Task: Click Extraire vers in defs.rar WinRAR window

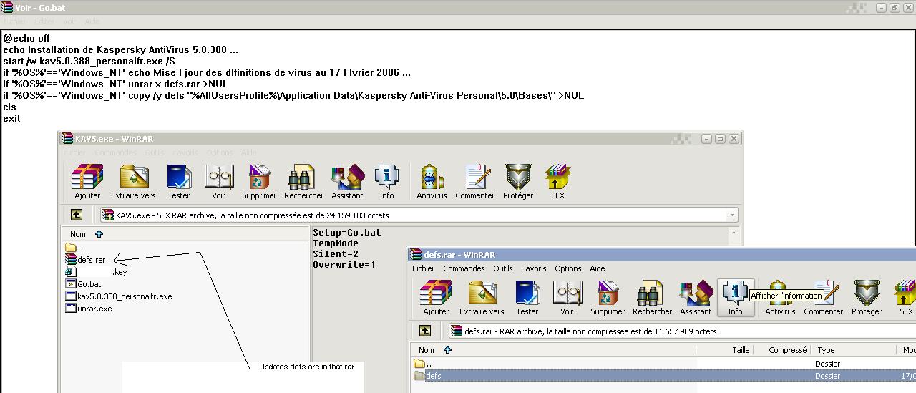Action: point(482,298)
